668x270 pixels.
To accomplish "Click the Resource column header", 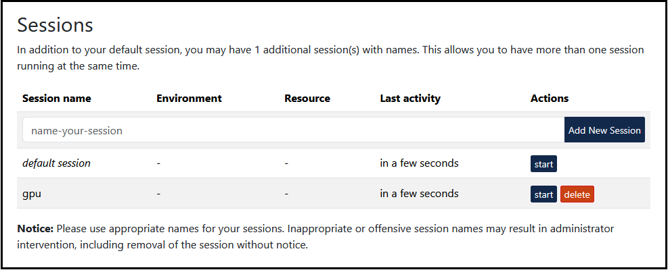I will [x=307, y=99].
